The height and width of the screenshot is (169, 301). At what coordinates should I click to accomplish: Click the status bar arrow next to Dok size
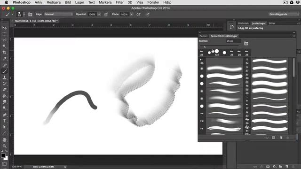65,167
